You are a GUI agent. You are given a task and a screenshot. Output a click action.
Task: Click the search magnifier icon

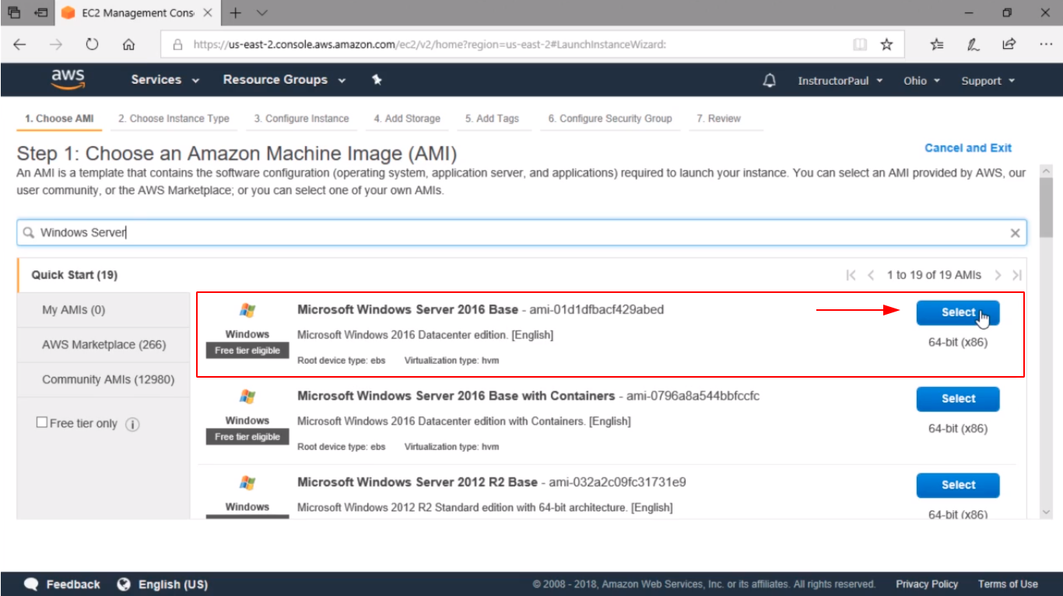tap(29, 232)
